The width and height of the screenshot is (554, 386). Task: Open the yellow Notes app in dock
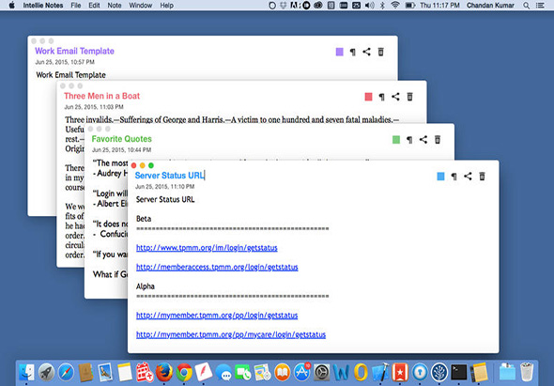point(125,372)
